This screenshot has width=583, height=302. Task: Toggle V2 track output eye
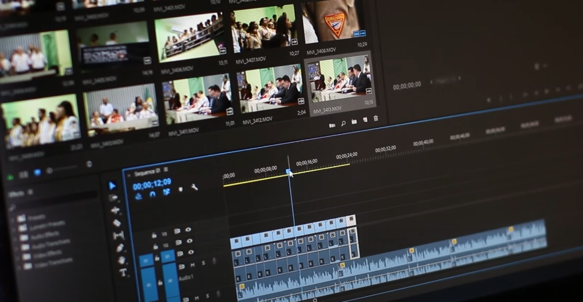tap(190, 241)
